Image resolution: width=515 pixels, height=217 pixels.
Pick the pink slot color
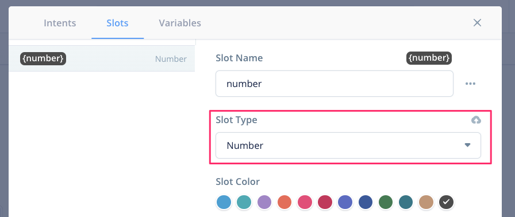(x=305, y=202)
